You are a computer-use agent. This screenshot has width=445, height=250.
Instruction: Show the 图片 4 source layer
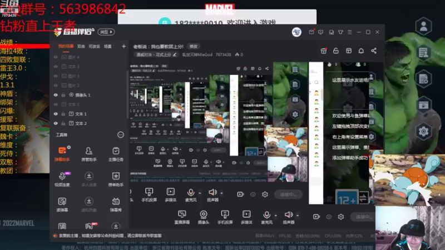coord(56,57)
